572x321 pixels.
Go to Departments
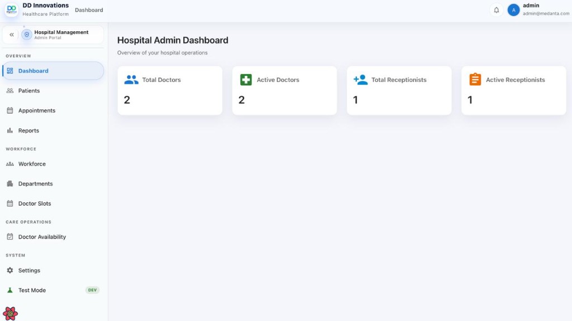(53, 184)
